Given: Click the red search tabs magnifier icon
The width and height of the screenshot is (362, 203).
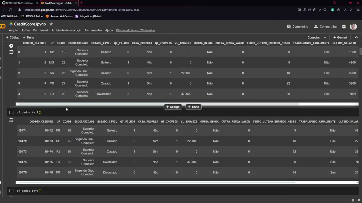Looking at the screenshot, I should point(335,3).
